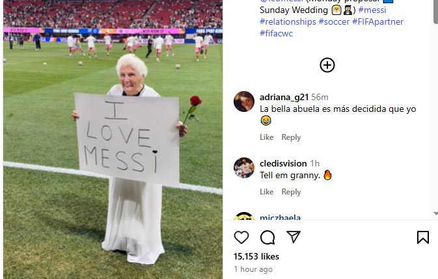Open cledisvision username link

[283, 163]
